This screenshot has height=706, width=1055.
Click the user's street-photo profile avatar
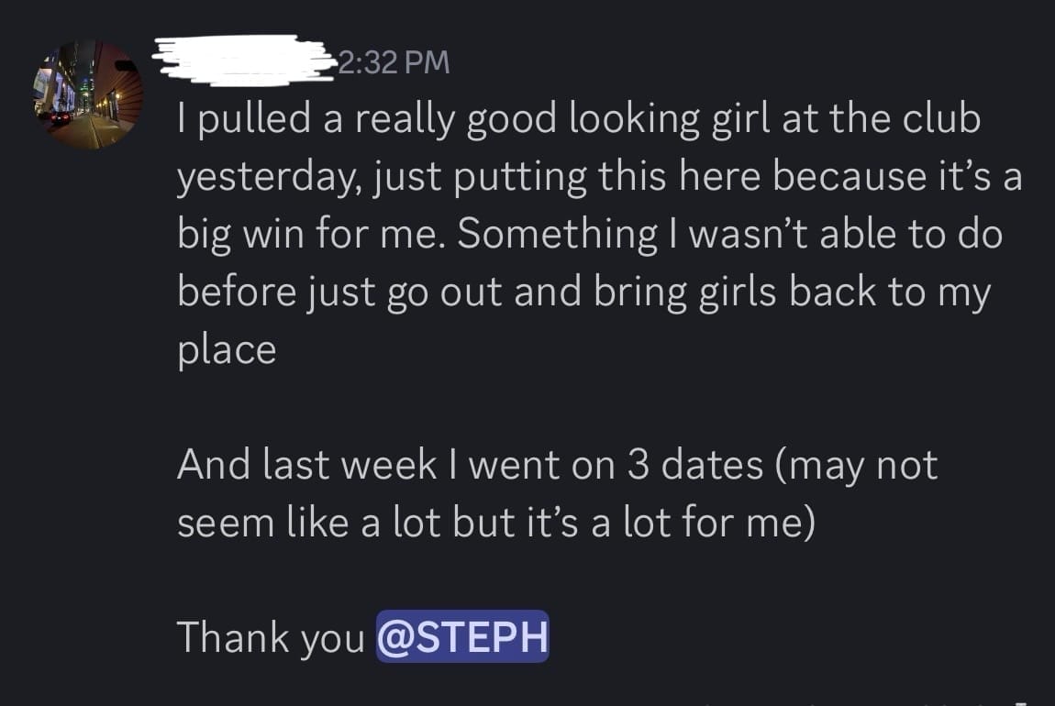[x=90, y=94]
